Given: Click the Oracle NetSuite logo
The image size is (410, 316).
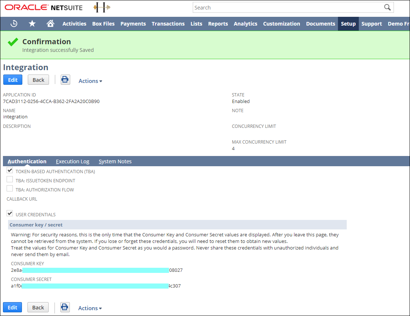Looking at the screenshot, I should tap(44, 8).
